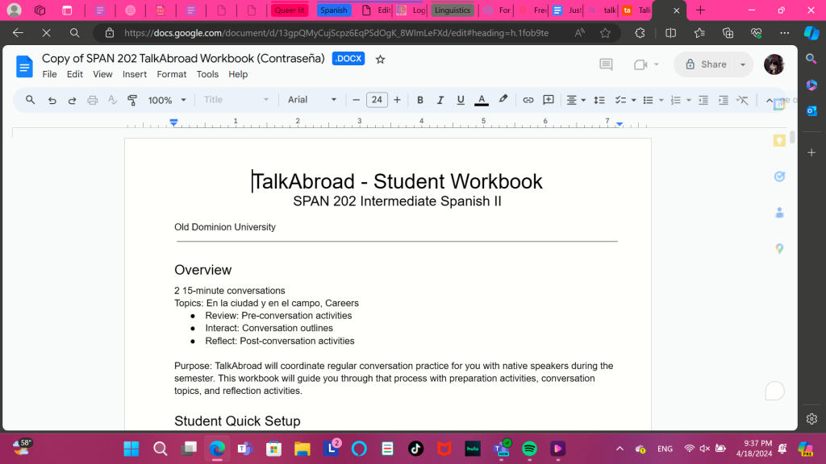Open the View menu

coord(102,74)
